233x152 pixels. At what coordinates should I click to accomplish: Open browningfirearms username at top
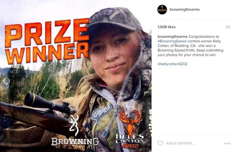tap(184, 9)
